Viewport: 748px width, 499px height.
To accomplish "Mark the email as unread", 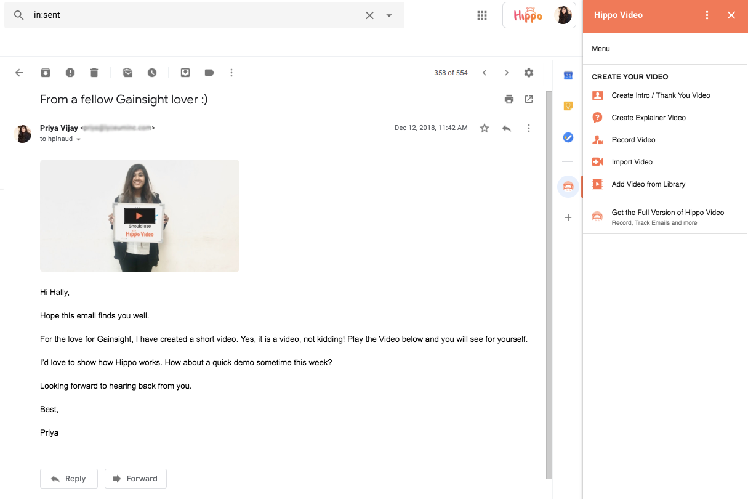I will pos(127,73).
